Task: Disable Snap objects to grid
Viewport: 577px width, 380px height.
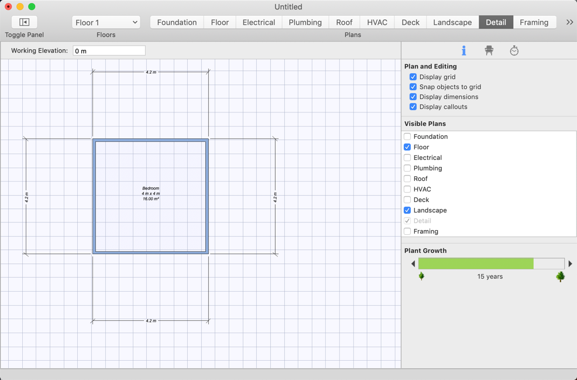Action: [413, 87]
